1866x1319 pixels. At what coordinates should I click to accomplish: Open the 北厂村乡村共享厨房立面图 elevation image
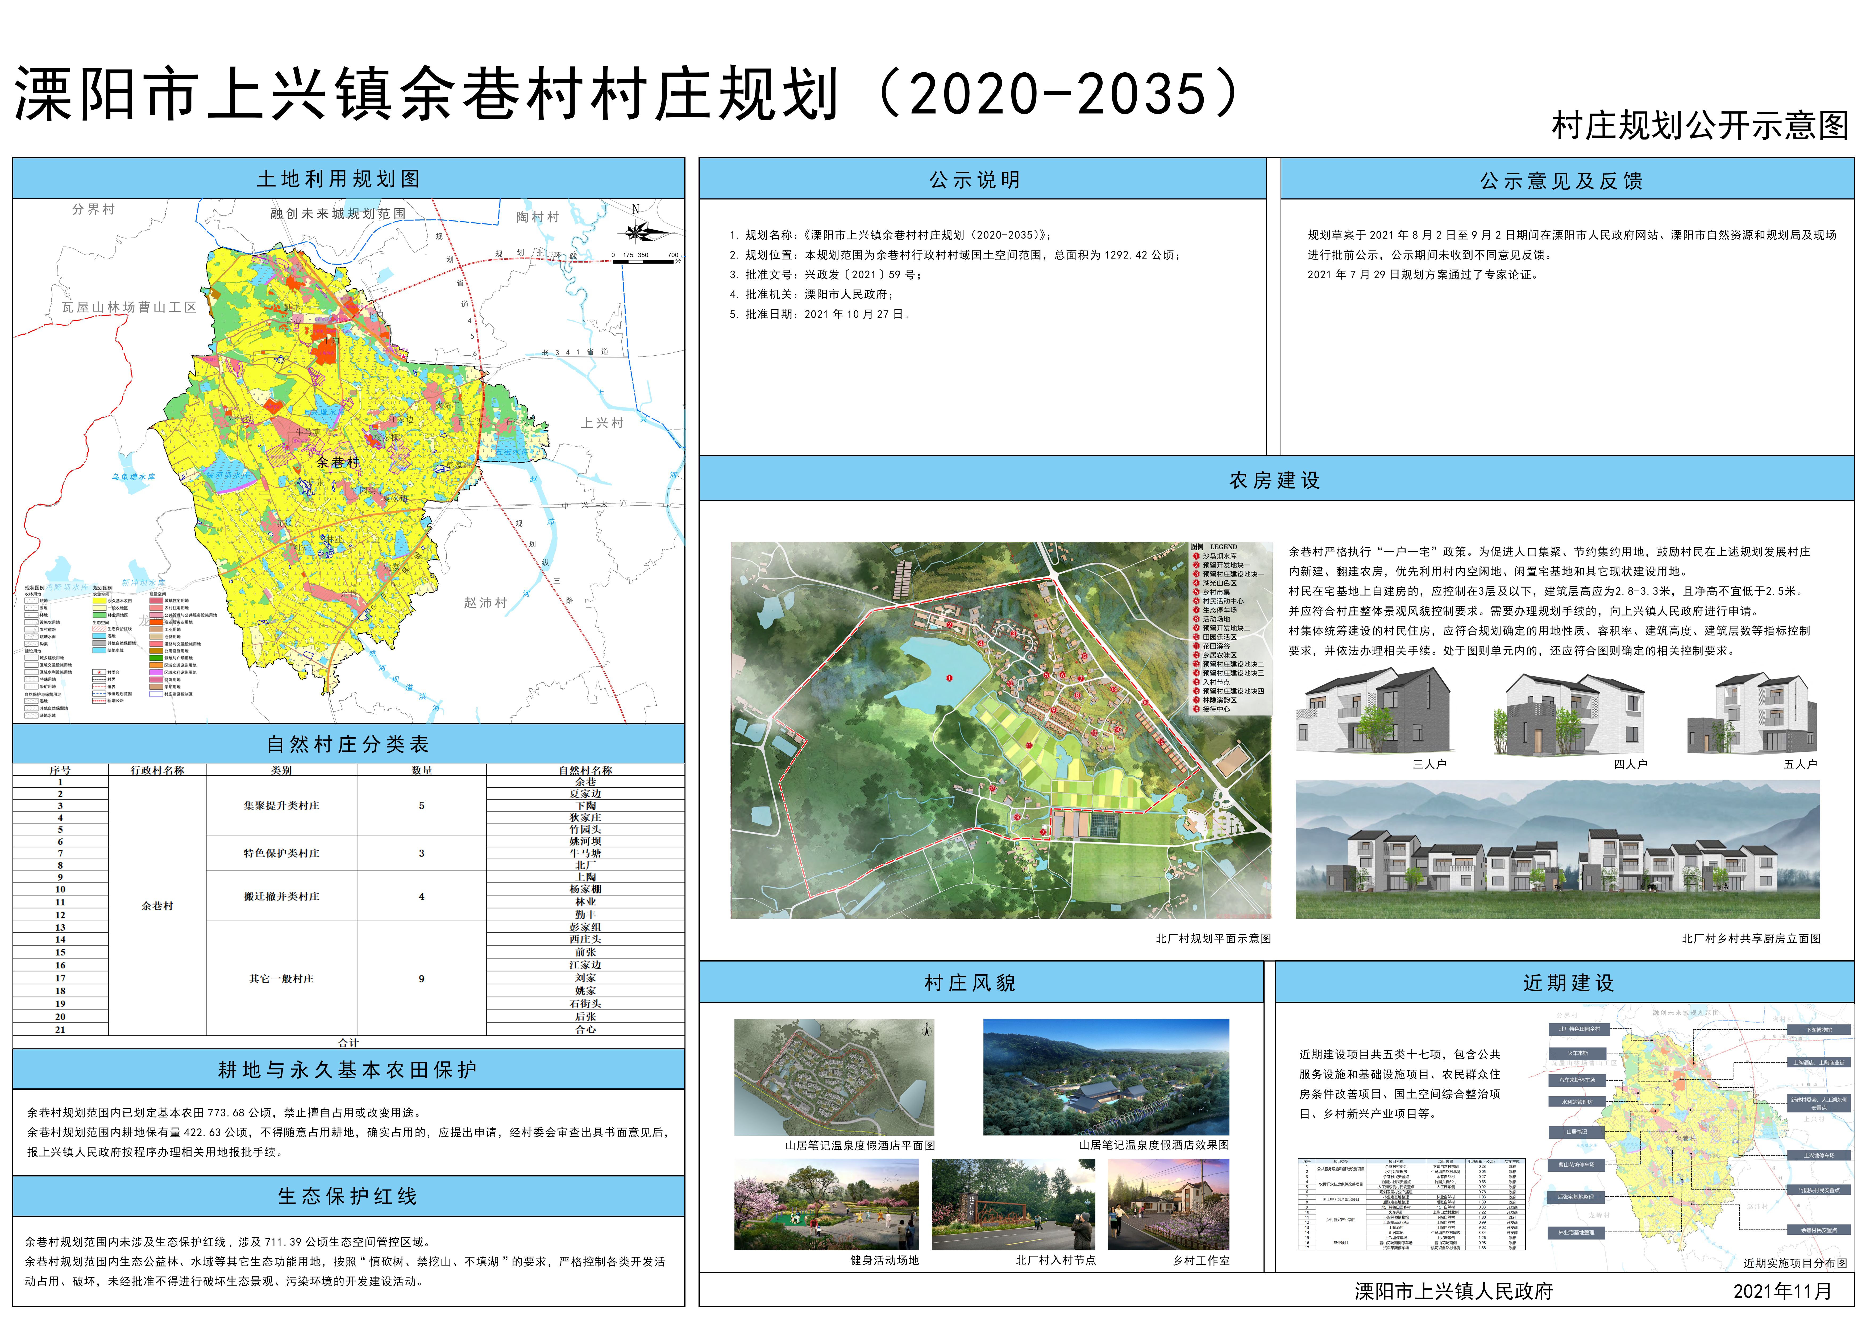click(1557, 849)
